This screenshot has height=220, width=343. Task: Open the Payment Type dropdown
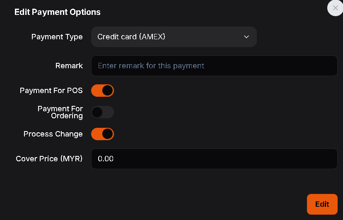tap(174, 37)
